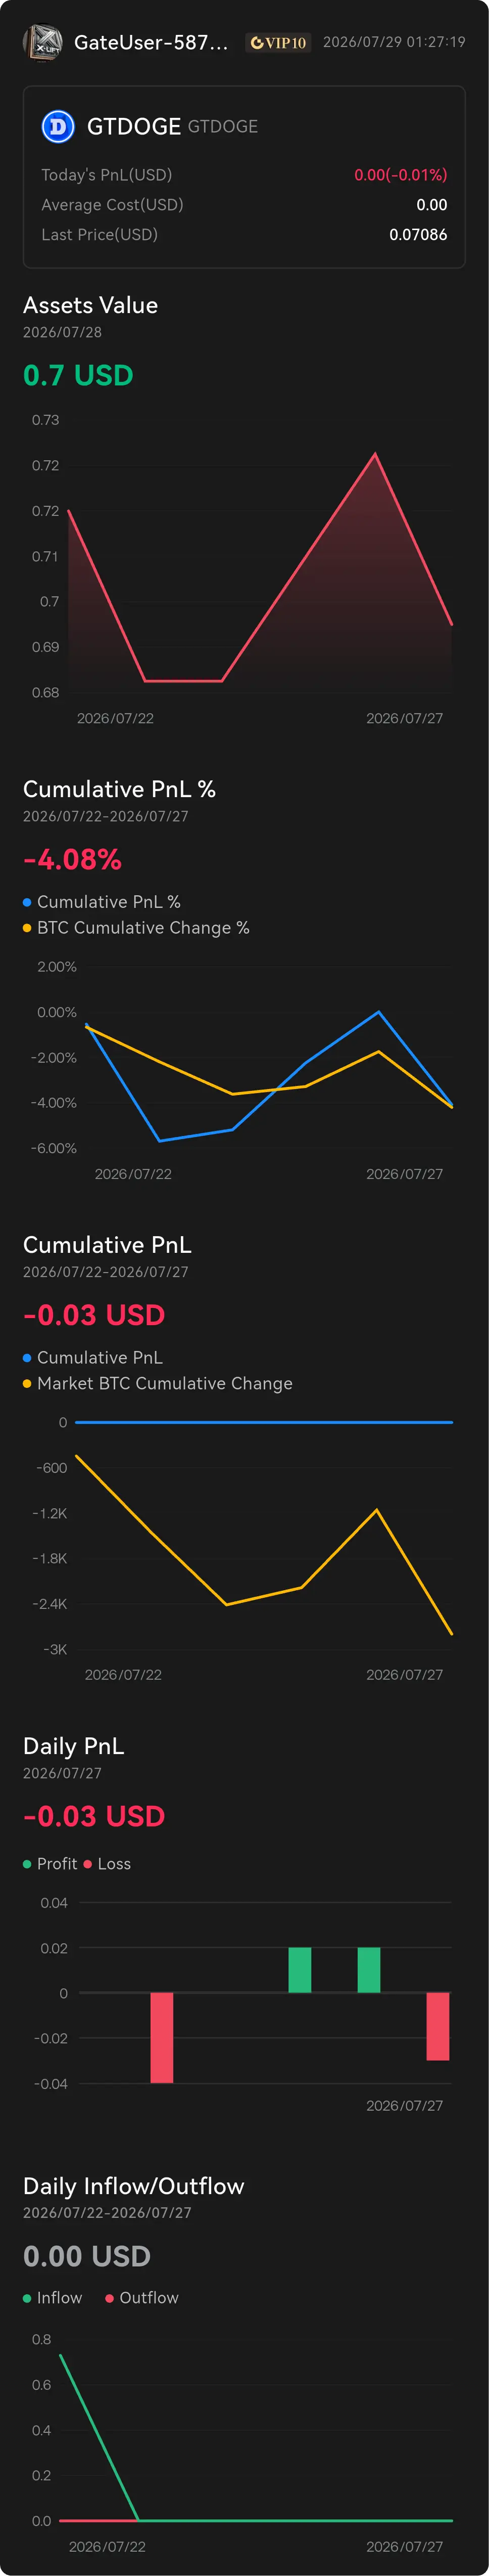The width and height of the screenshot is (489, 2576).
Task: Click the -4.08% cumulative PnL figure
Action: coord(72,859)
